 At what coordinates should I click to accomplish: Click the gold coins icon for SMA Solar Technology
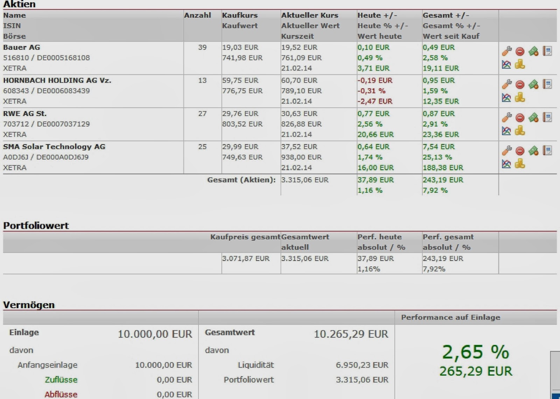tap(520, 164)
